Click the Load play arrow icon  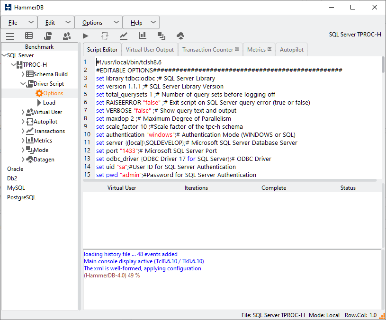point(39,103)
